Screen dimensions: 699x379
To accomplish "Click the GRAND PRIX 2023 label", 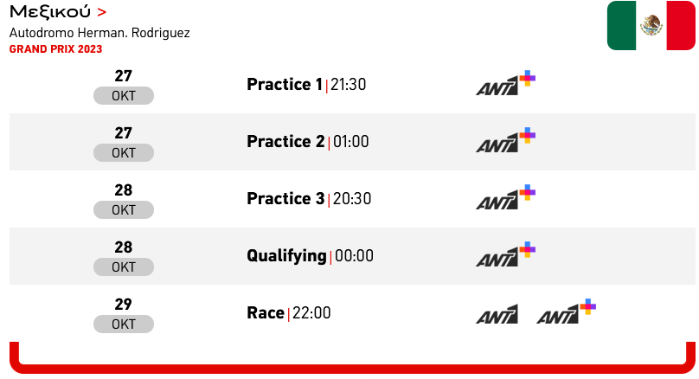I will 55,49.
